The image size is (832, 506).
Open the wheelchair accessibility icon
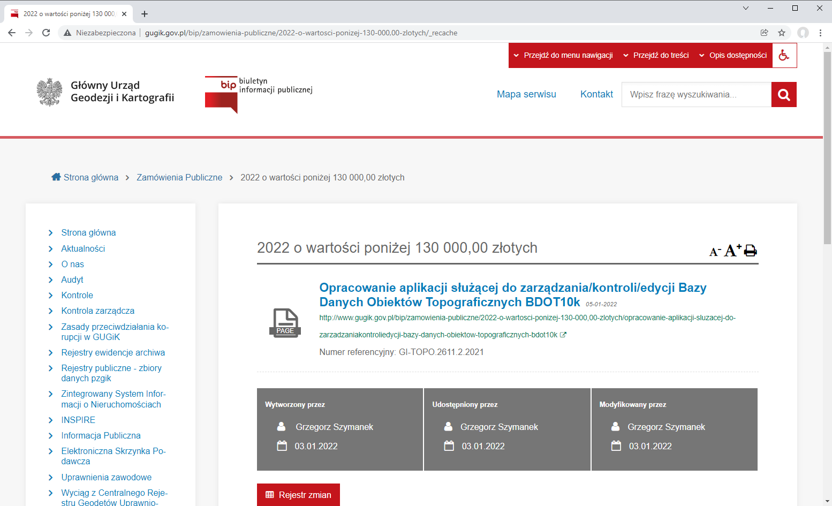tap(784, 55)
